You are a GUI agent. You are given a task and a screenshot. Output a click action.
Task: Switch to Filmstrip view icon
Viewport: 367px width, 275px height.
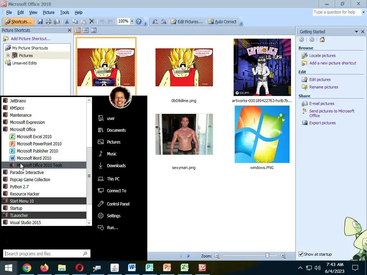86,30
